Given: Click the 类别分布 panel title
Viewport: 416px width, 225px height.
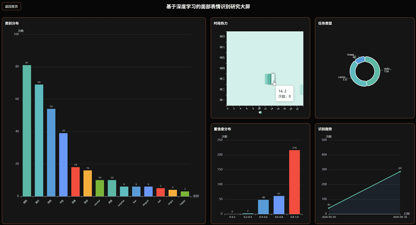Looking at the screenshot, I should 12,23.
